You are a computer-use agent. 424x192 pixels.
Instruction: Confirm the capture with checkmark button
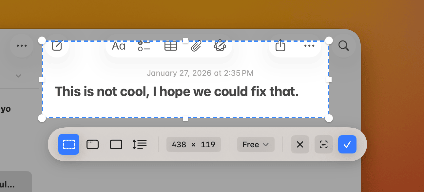coord(347,144)
